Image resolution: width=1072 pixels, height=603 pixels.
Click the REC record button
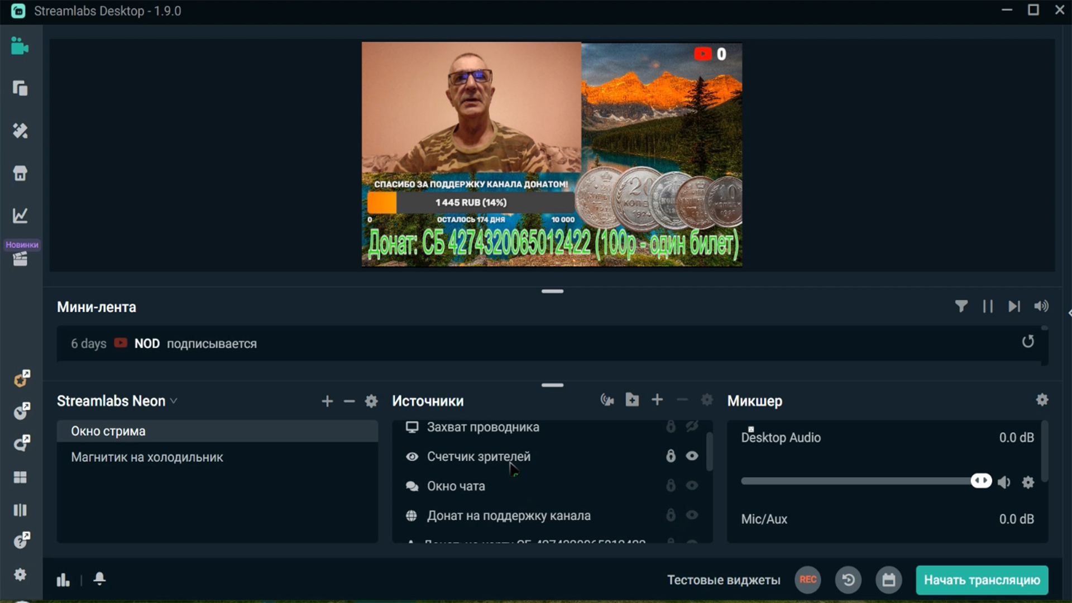[x=808, y=580]
